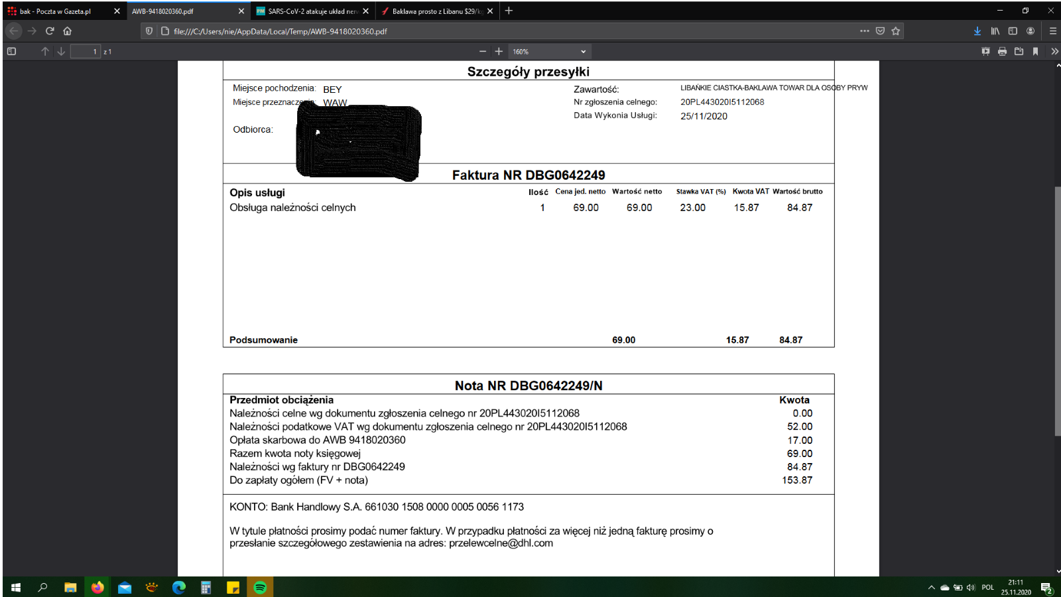Screen dimensions: 1061x597
Task: Reload the current page
Action: click(50, 31)
